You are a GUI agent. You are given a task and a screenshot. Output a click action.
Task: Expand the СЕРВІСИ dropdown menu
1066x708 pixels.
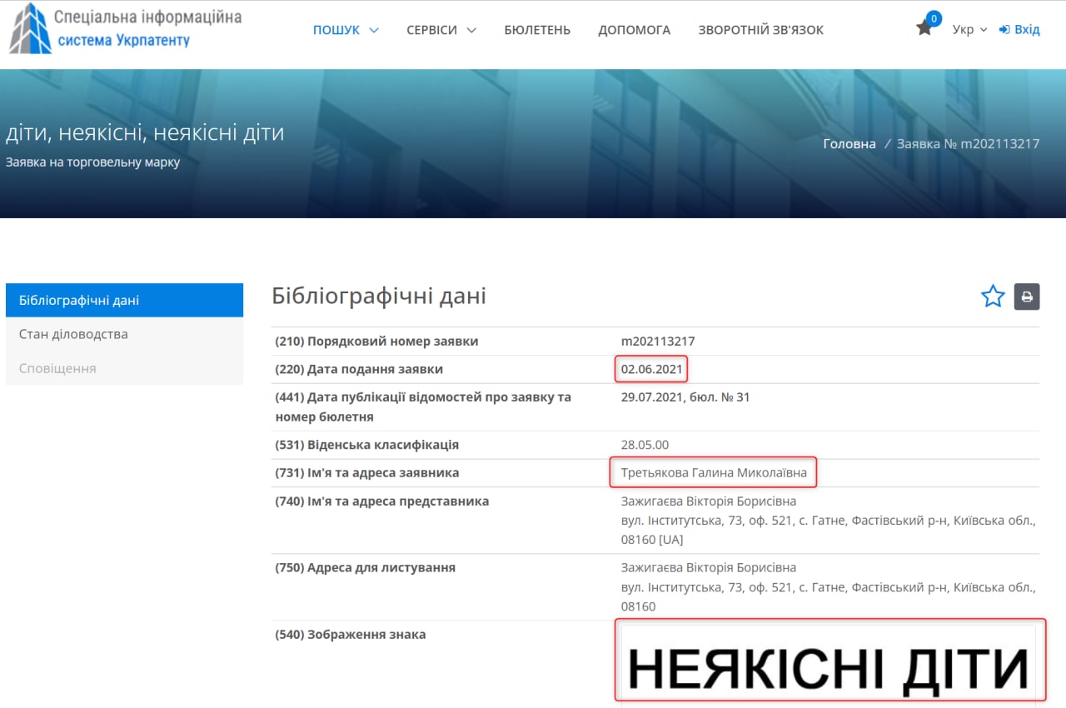[x=441, y=30]
